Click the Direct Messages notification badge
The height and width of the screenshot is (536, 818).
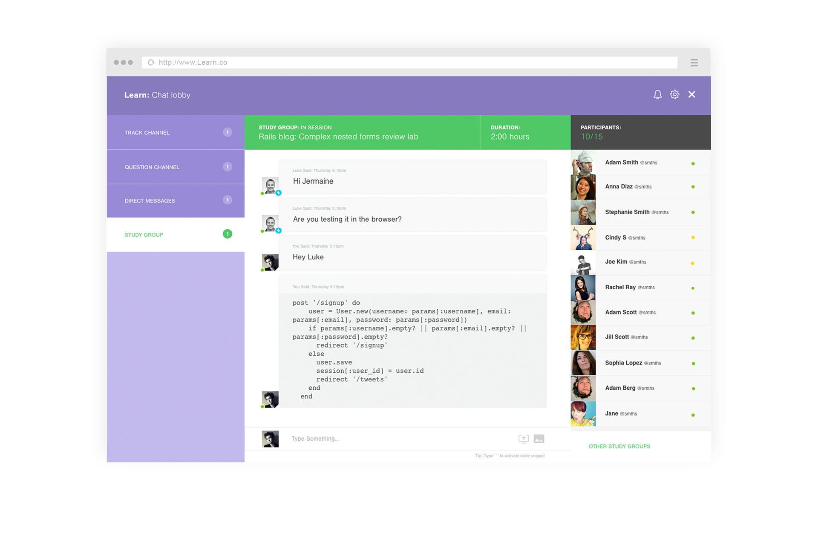click(228, 200)
